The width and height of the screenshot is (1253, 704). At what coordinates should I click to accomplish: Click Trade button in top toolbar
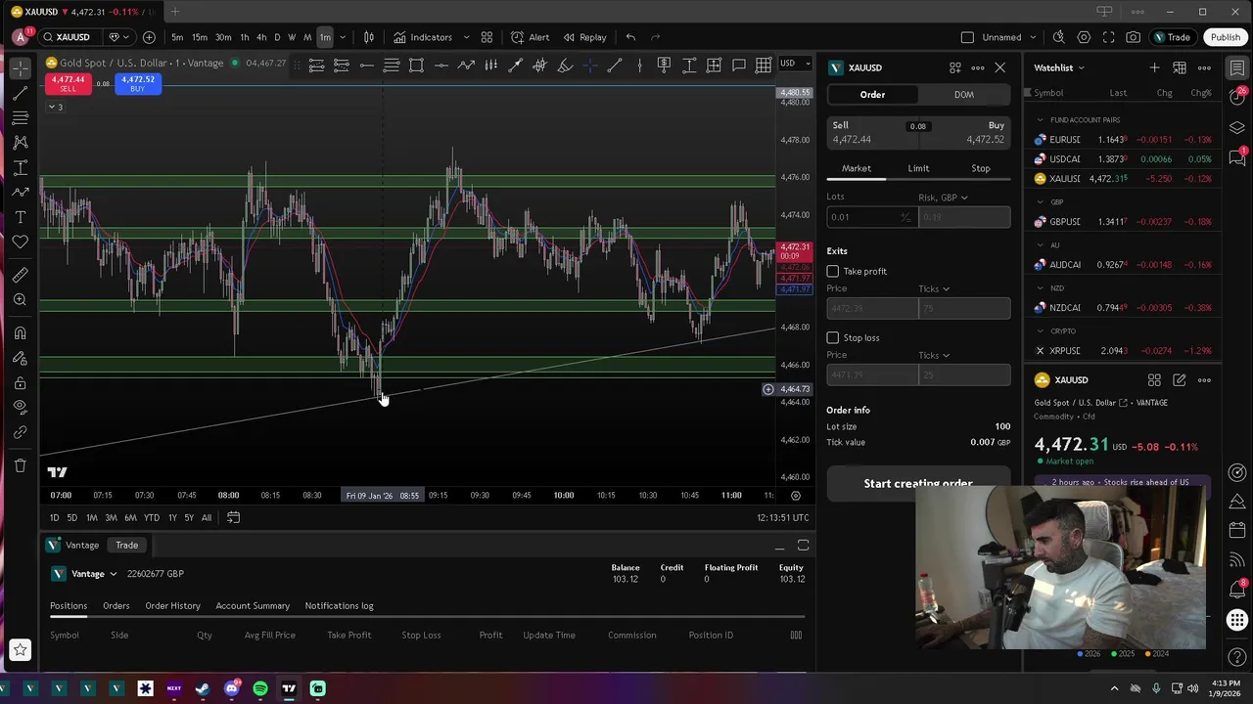click(1172, 37)
